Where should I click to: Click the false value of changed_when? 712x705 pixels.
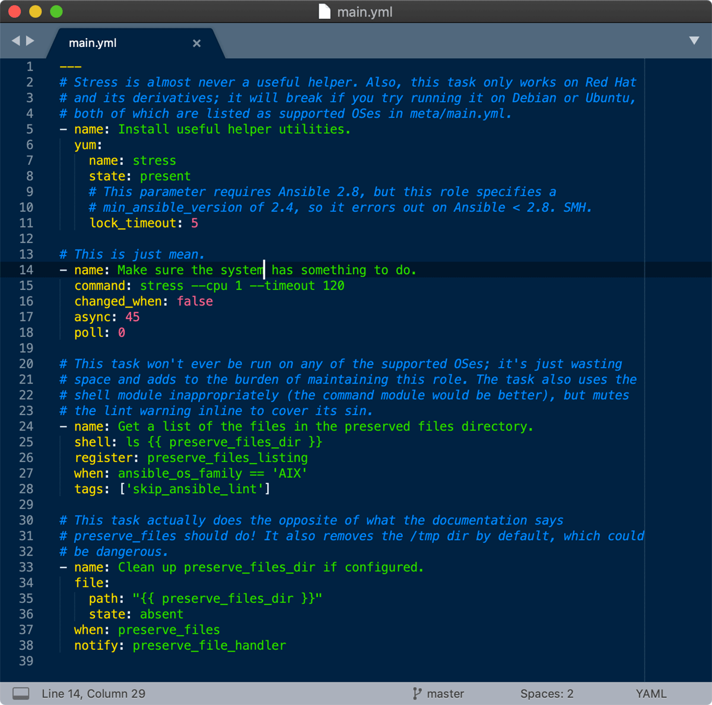[195, 301]
